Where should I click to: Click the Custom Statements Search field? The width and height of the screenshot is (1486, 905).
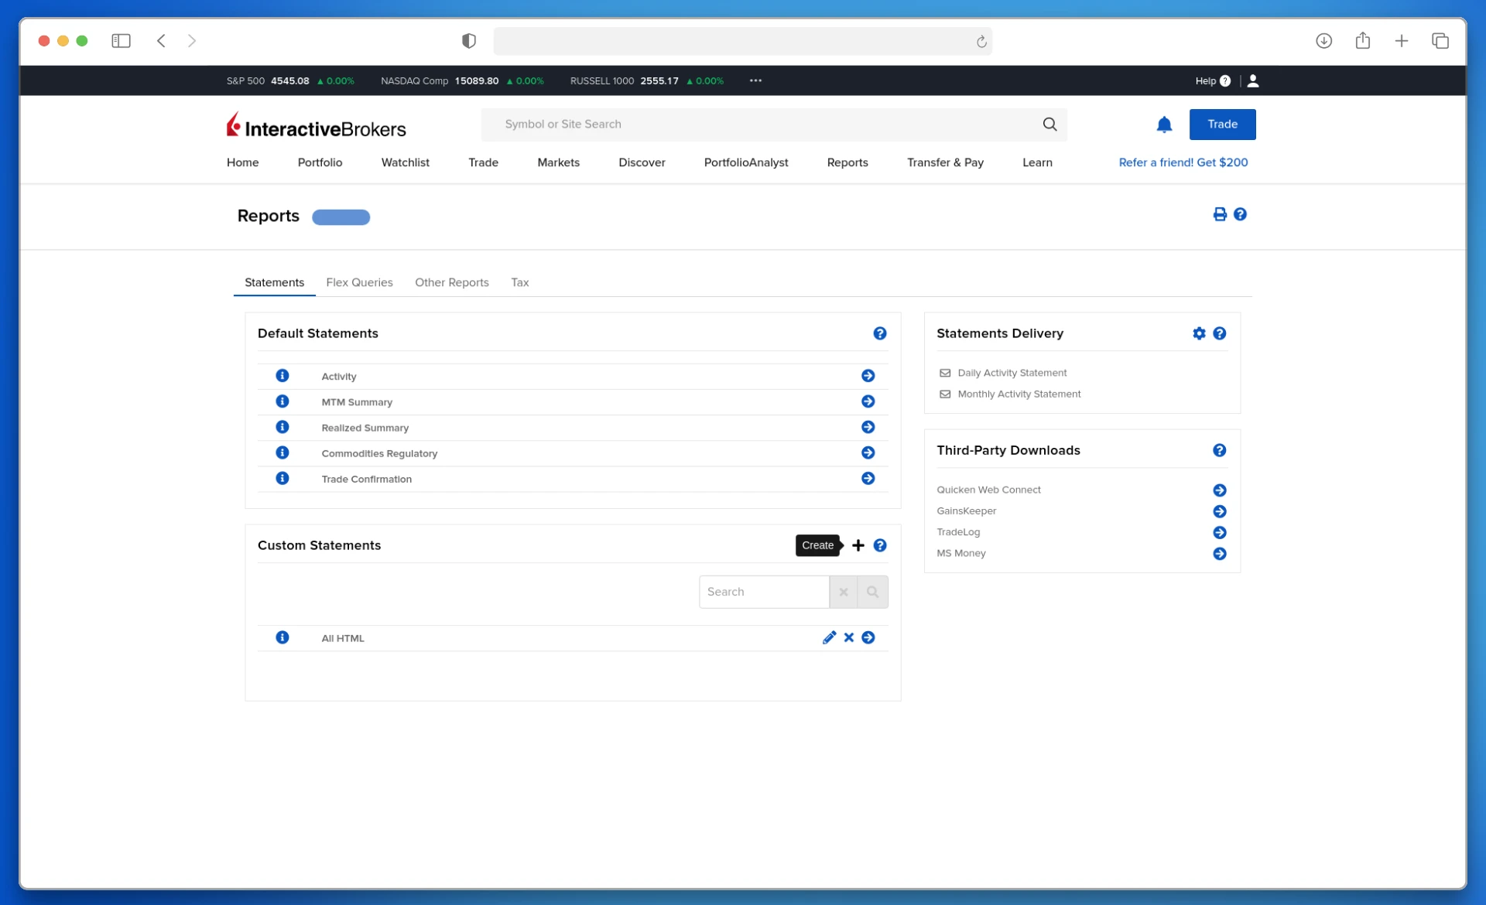point(763,592)
